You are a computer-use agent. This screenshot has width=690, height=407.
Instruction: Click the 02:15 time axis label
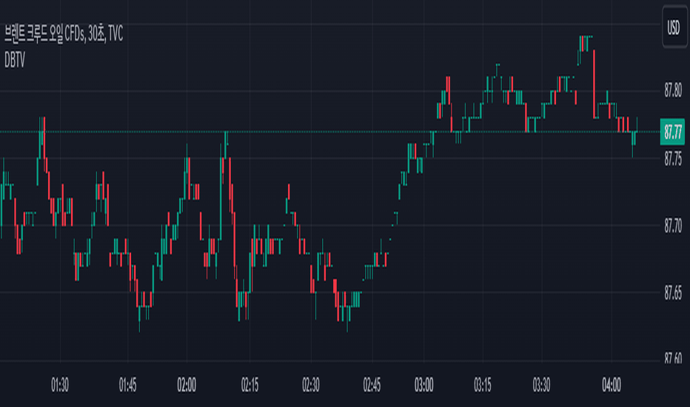point(250,386)
